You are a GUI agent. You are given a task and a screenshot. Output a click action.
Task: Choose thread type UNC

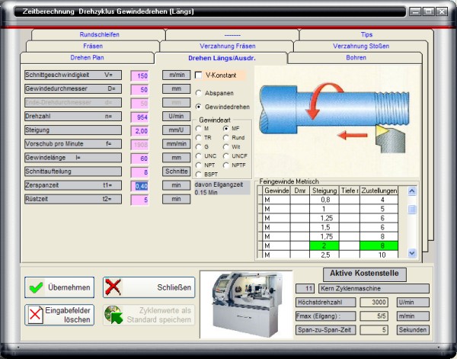click(x=199, y=156)
